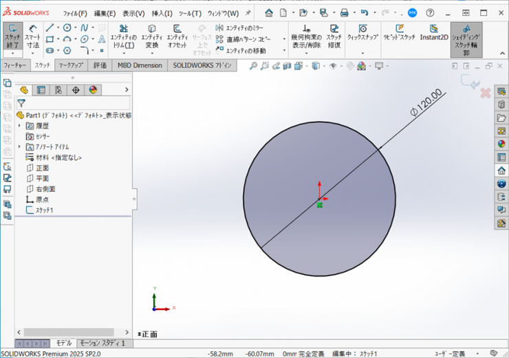509x358 pixels.
Task: Click the filter funnel icon in feature tree
Action: click(21, 102)
